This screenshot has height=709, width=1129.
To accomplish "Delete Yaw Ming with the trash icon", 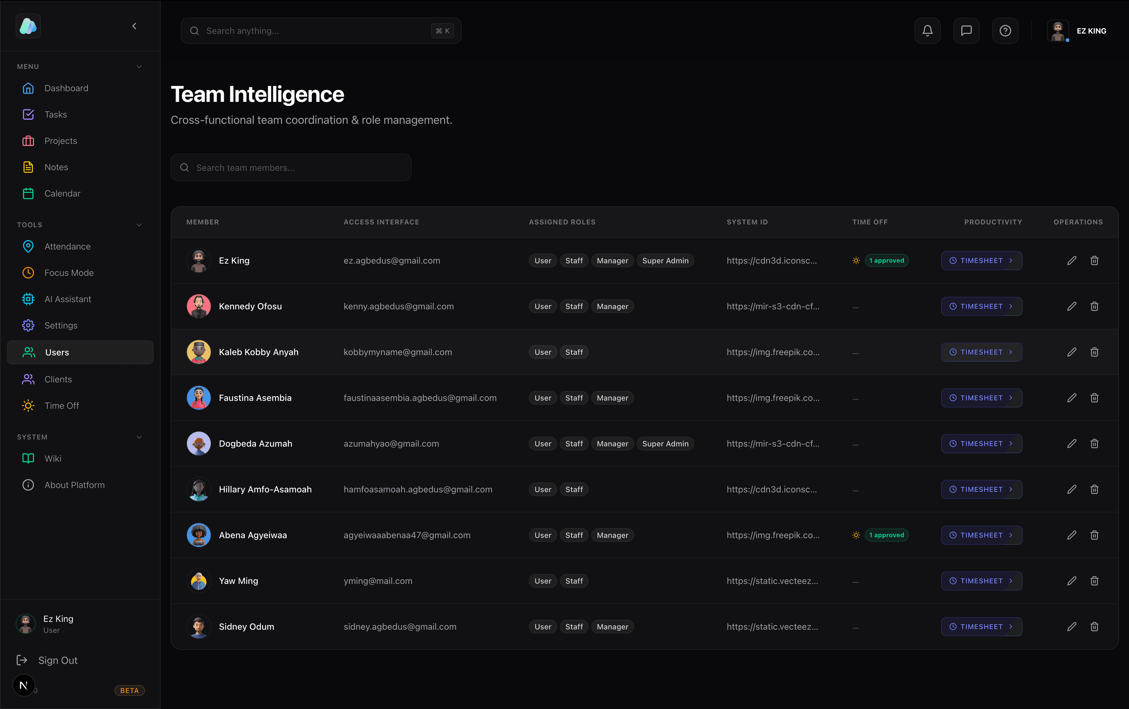I will tap(1094, 581).
